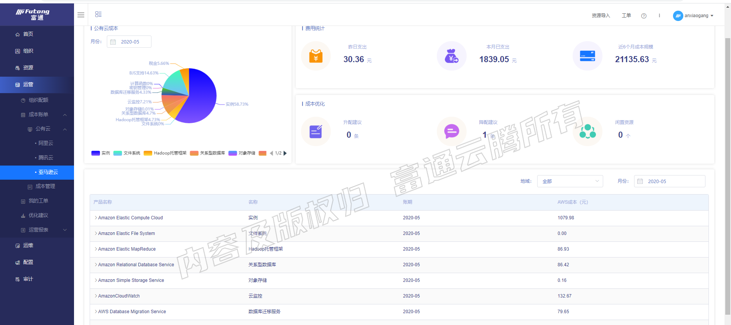
Task: Click the page vertical scrollbar
Action: (728, 175)
